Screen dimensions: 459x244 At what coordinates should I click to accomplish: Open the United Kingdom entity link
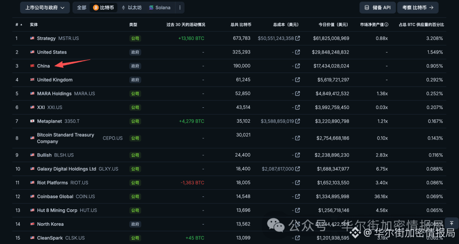[x=55, y=79]
